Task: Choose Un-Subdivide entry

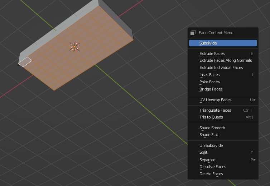Action: tap(223, 145)
